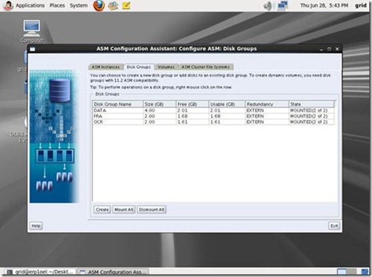Select the OCR disk group row
This screenshot has height=277, width=372.
click(x=213, y=122)
